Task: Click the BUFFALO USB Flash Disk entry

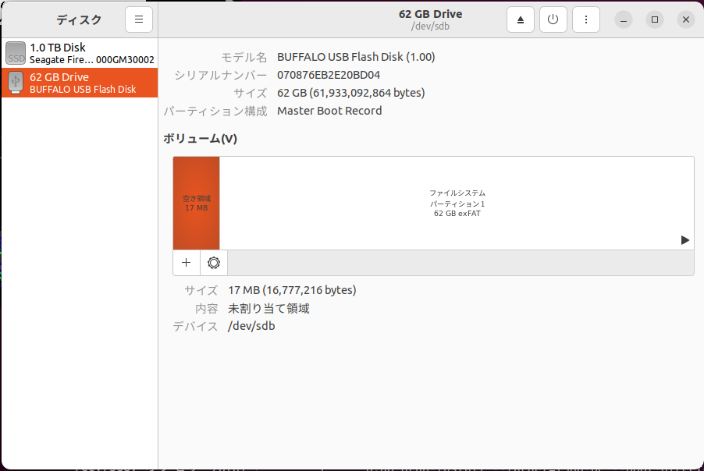Action: [x=80, y=83]
